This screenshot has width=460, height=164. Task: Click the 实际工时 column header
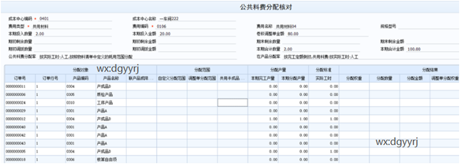(324, 78)
